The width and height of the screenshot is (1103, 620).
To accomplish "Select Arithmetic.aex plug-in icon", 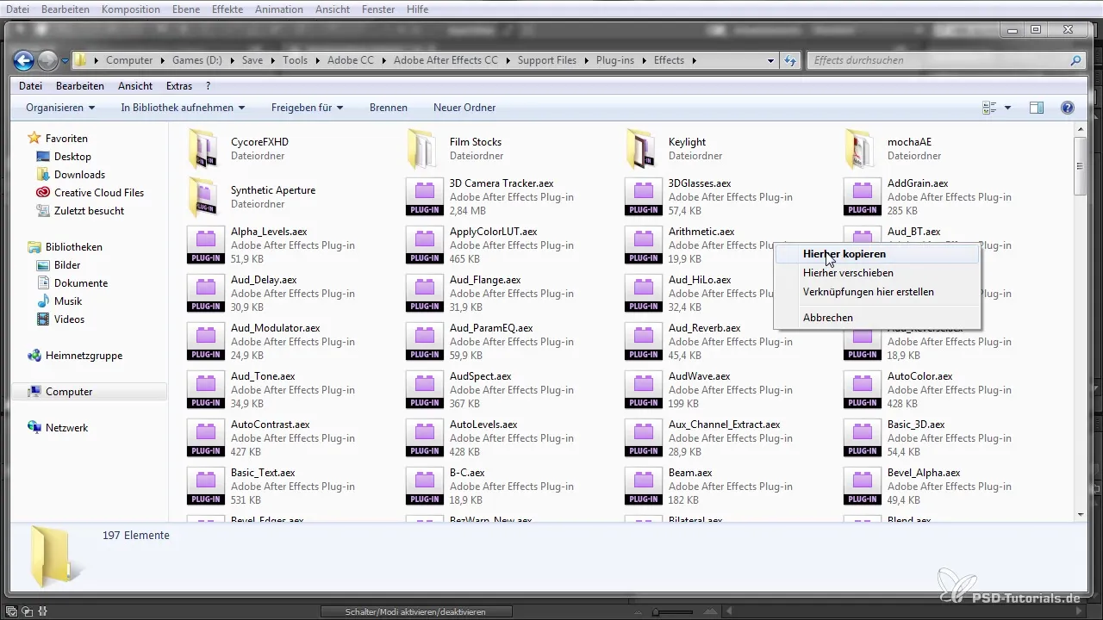I will (x=643, y=245).
